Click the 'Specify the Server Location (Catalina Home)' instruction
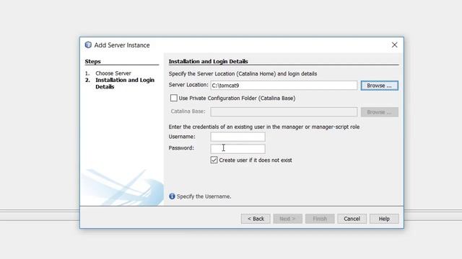 point(243,73)
